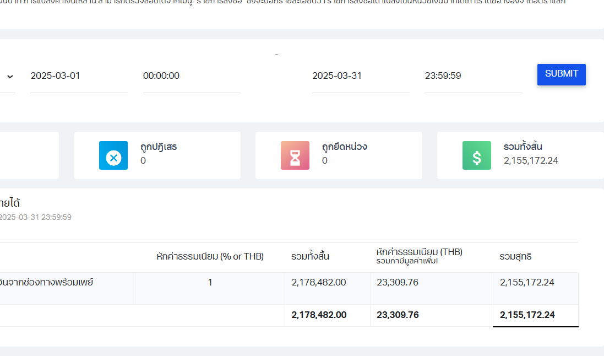The image size is (604, 356).
Task: Click the end time field 23:59:59
Action: [473, 76]
